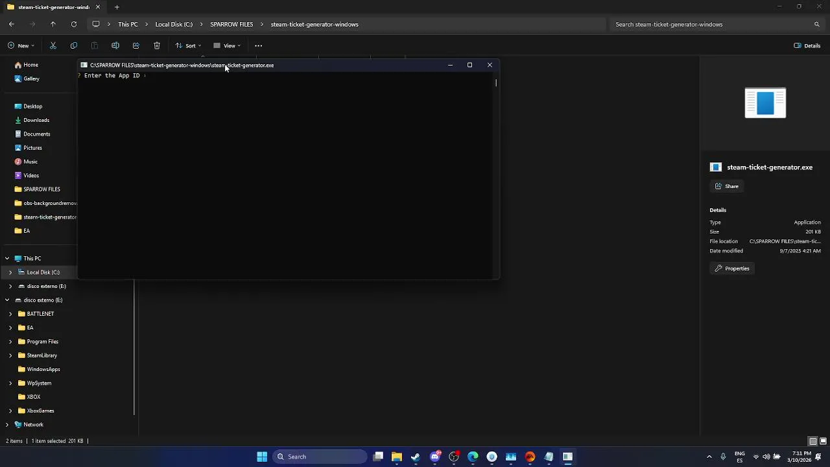Click the taskbar Search box

click(320, 457)
